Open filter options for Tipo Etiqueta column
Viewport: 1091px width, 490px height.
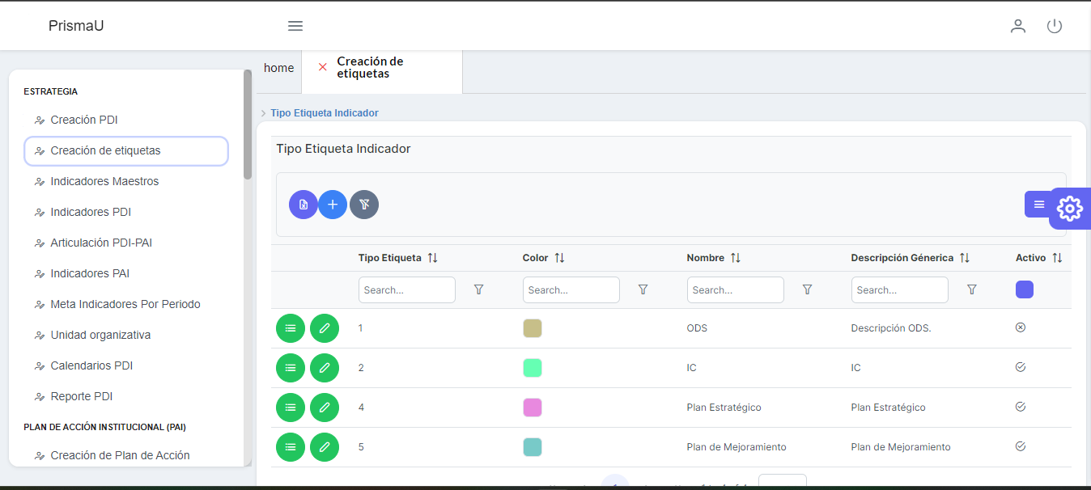(x=478, y=289)
